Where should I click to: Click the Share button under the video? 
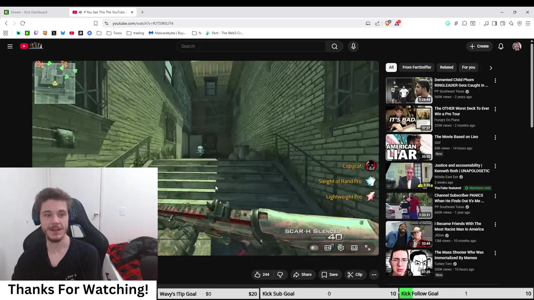click(x=302, y=275)
